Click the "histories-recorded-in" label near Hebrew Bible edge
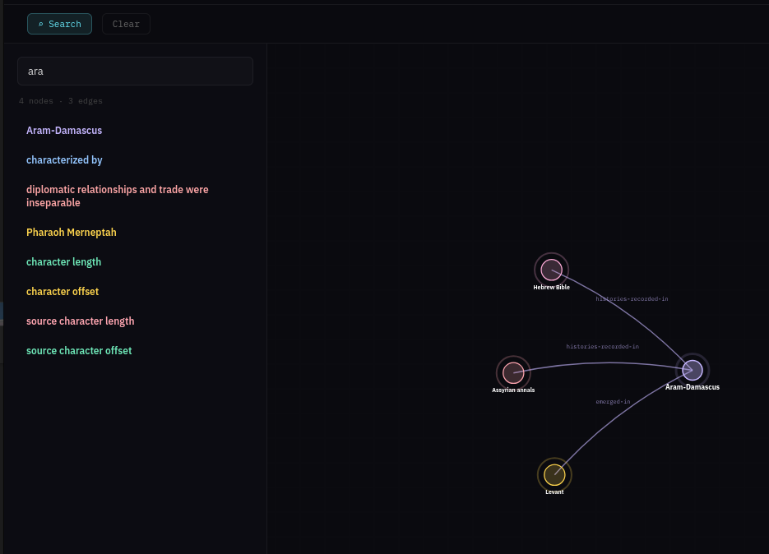This screenshot has width=769, height=554. click(632, 298)
